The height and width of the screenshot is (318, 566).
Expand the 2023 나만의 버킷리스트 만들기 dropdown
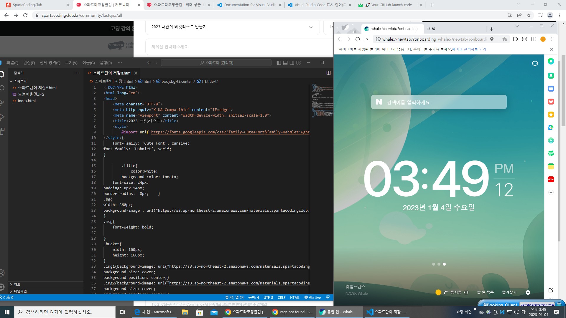coord(232,27)
